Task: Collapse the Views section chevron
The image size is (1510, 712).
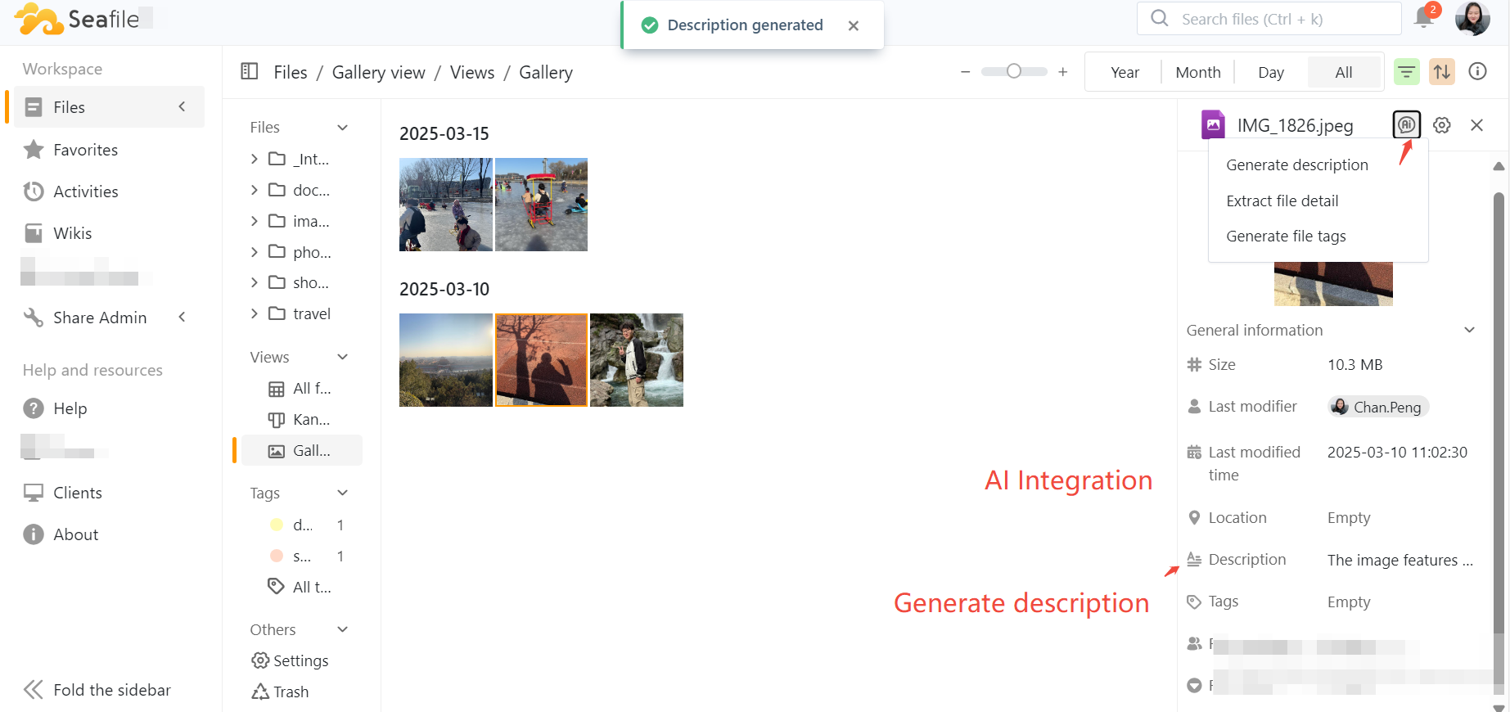Action: (x=343, y=357)
